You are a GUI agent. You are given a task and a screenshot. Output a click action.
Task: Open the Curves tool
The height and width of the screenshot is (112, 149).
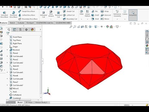point(125,13)
